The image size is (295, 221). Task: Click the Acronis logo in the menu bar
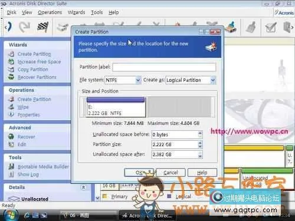284,12
